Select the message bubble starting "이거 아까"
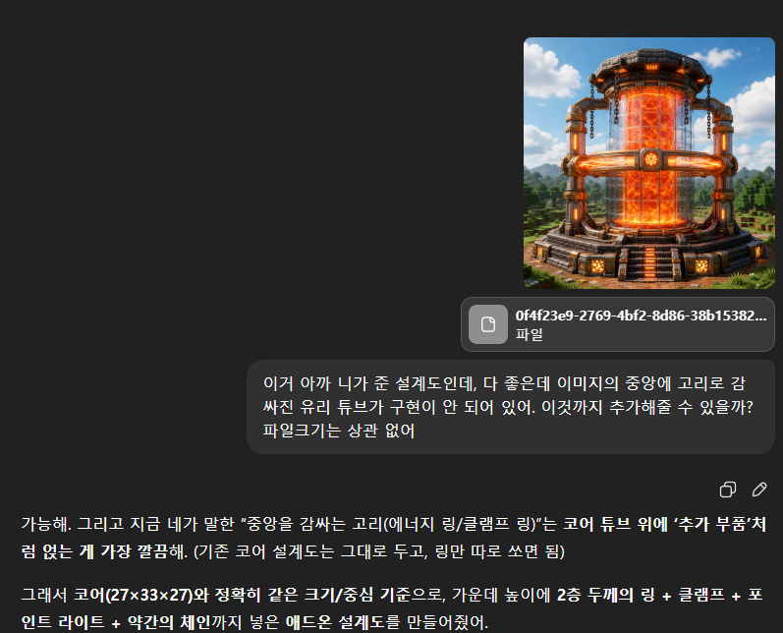 [x=511, y=407]
